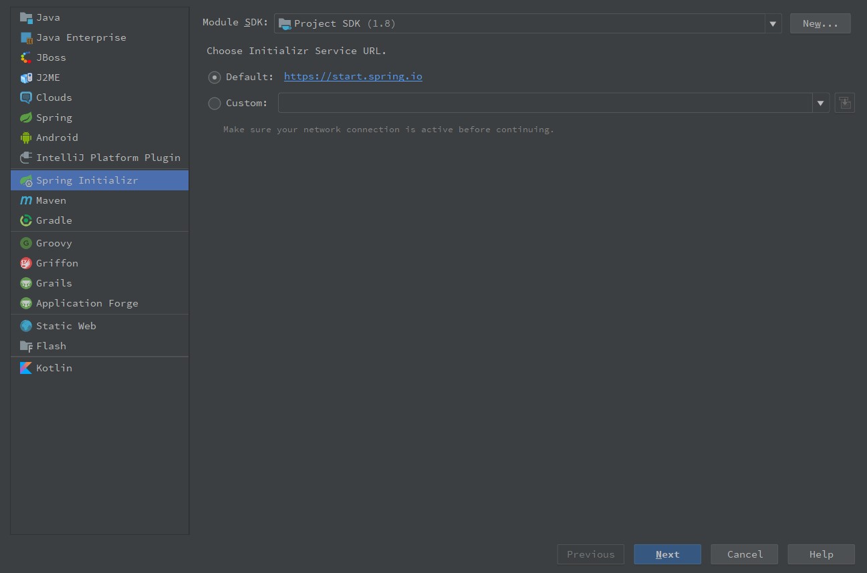
Task: Choose the Gradle project icon
Action: coord(26,220)
